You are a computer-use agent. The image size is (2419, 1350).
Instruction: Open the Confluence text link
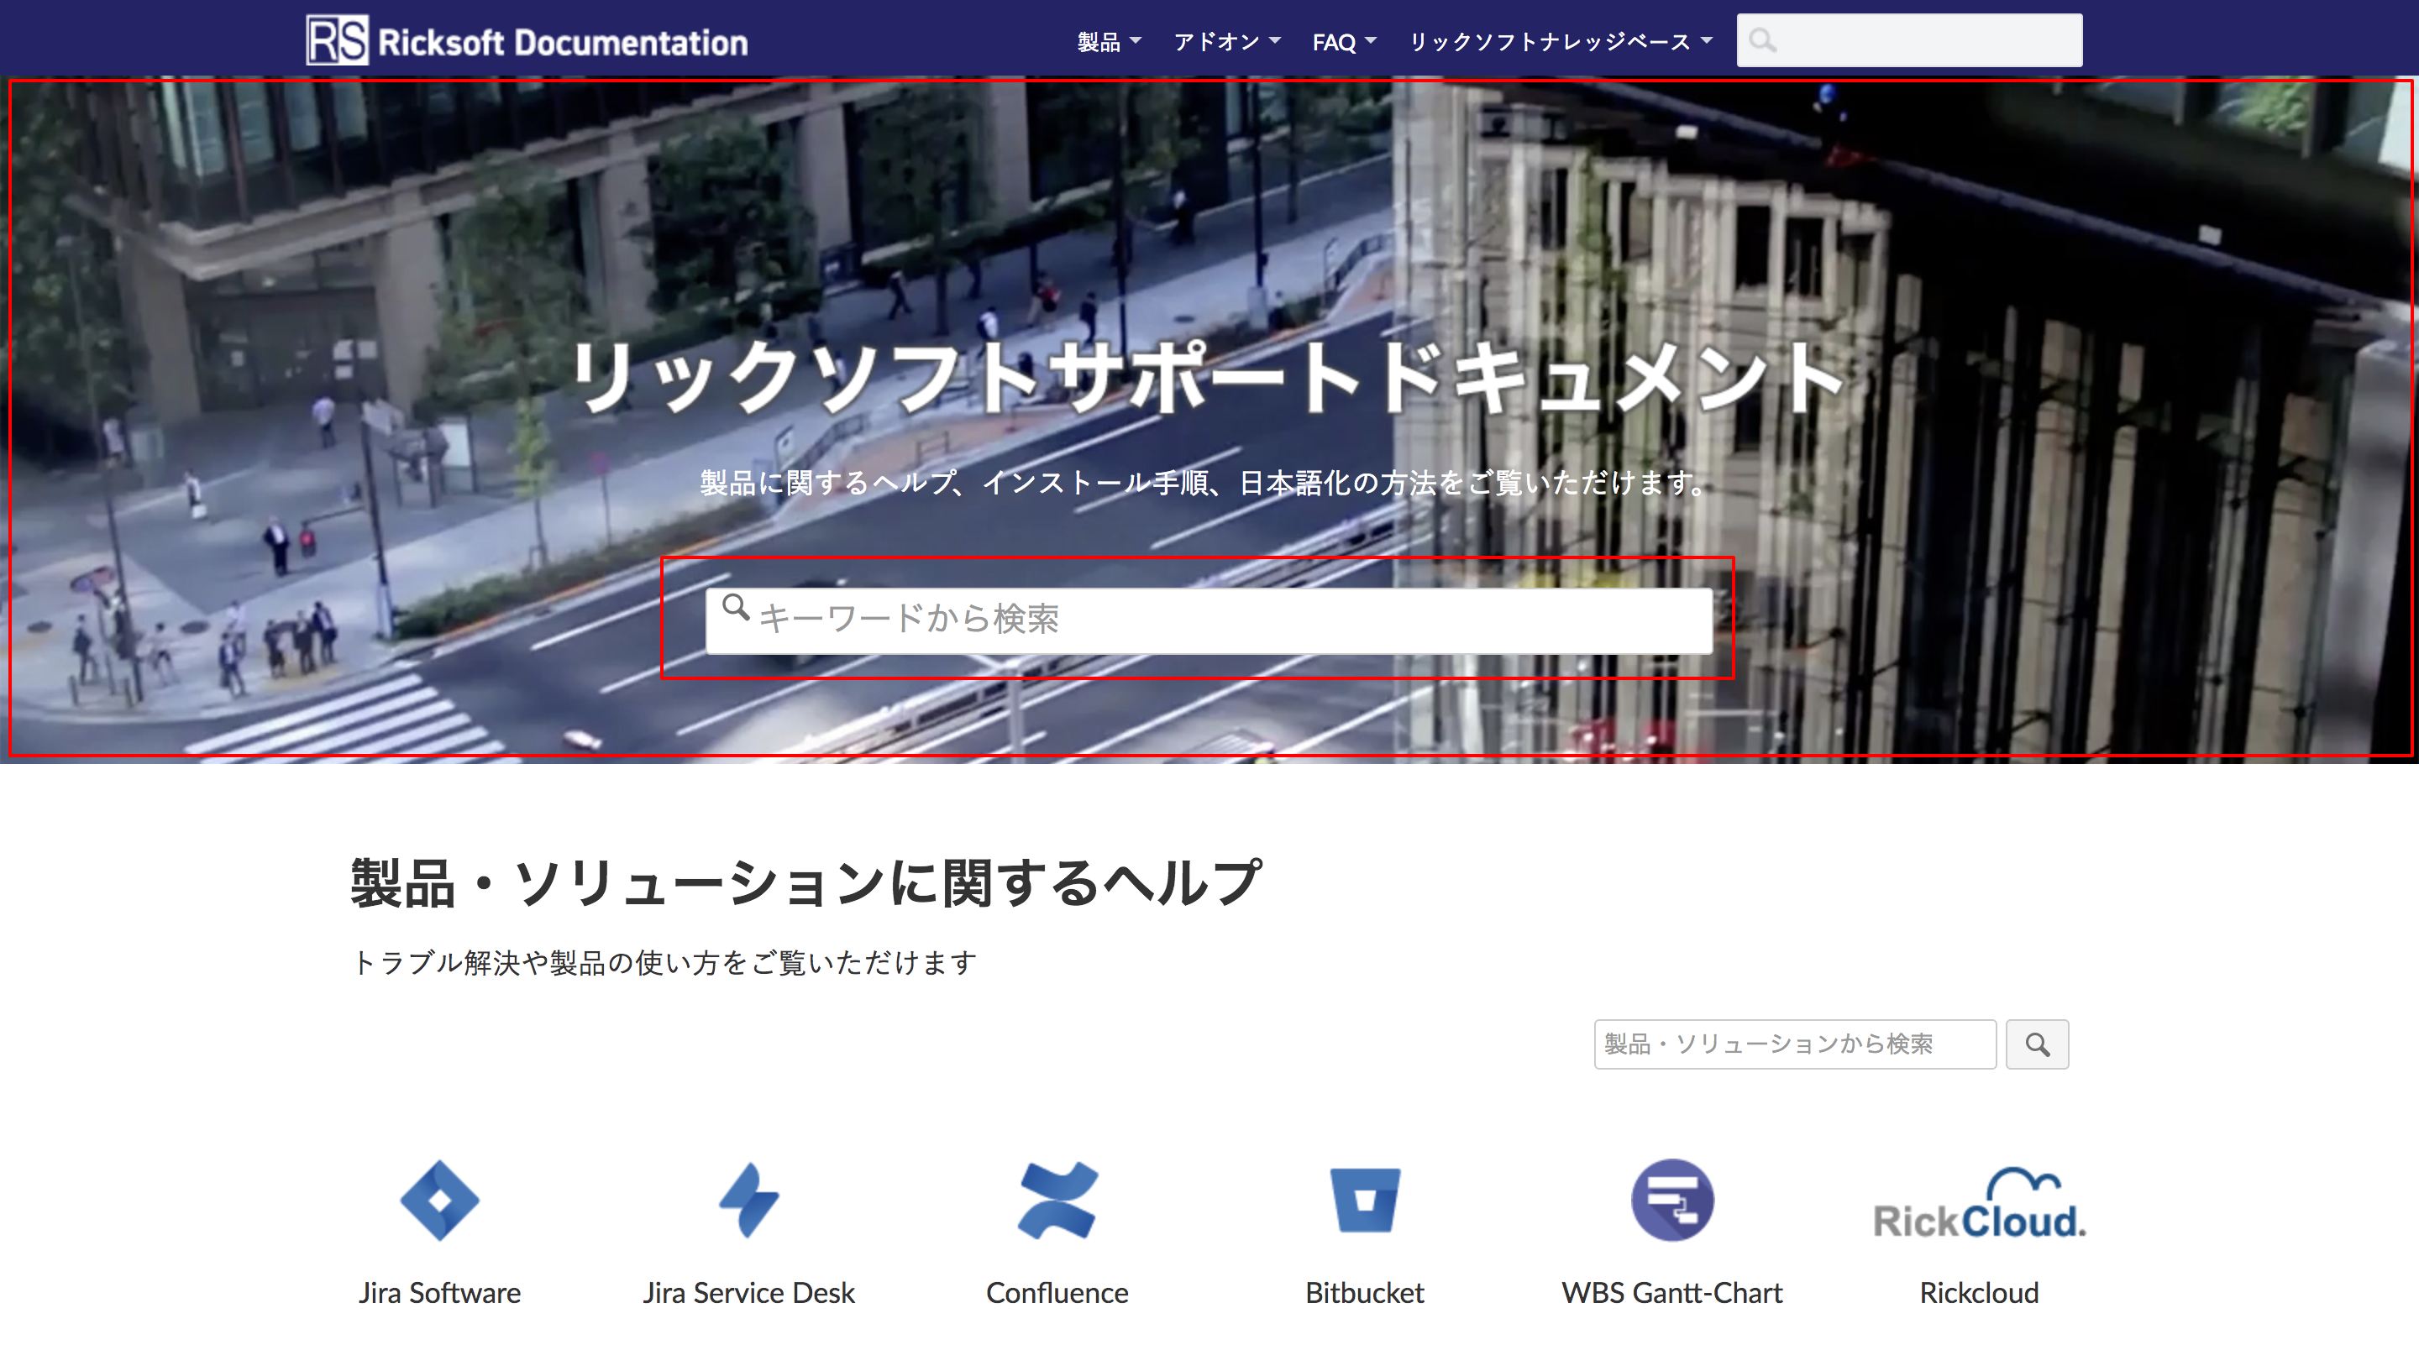point(1057,1293)
